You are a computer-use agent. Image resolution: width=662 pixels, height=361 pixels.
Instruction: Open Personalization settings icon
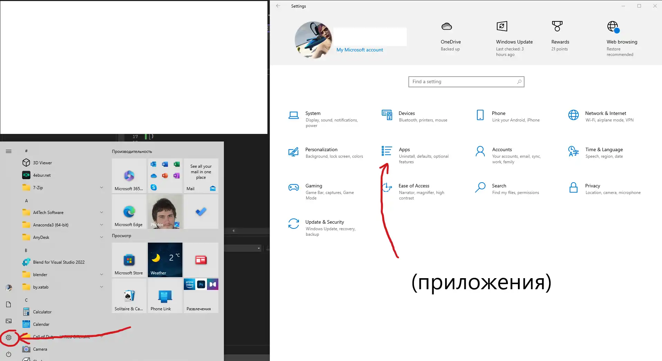(293, 152)
